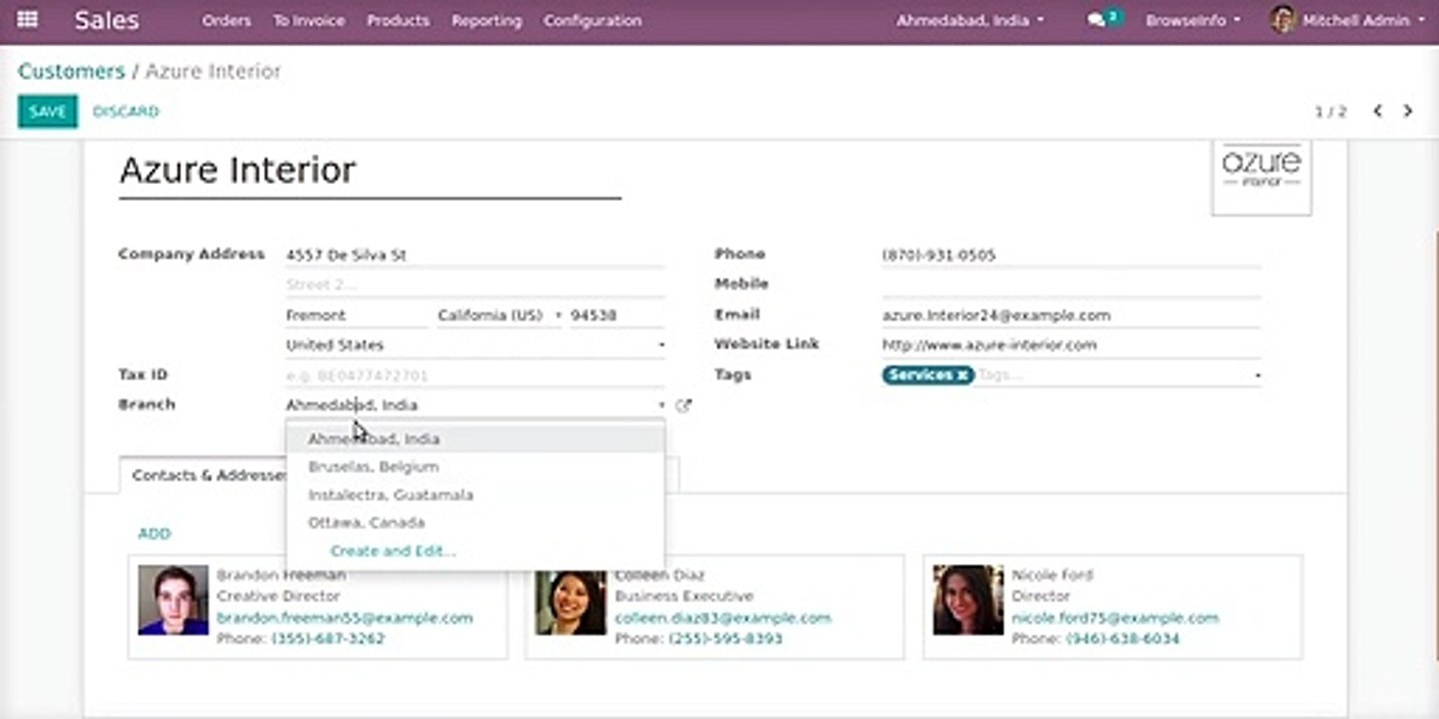Image resolution: width=1439 pixels, height=719 pixels.
Task: Open Nicole Ford contact photo
Action: coord(968,600)
